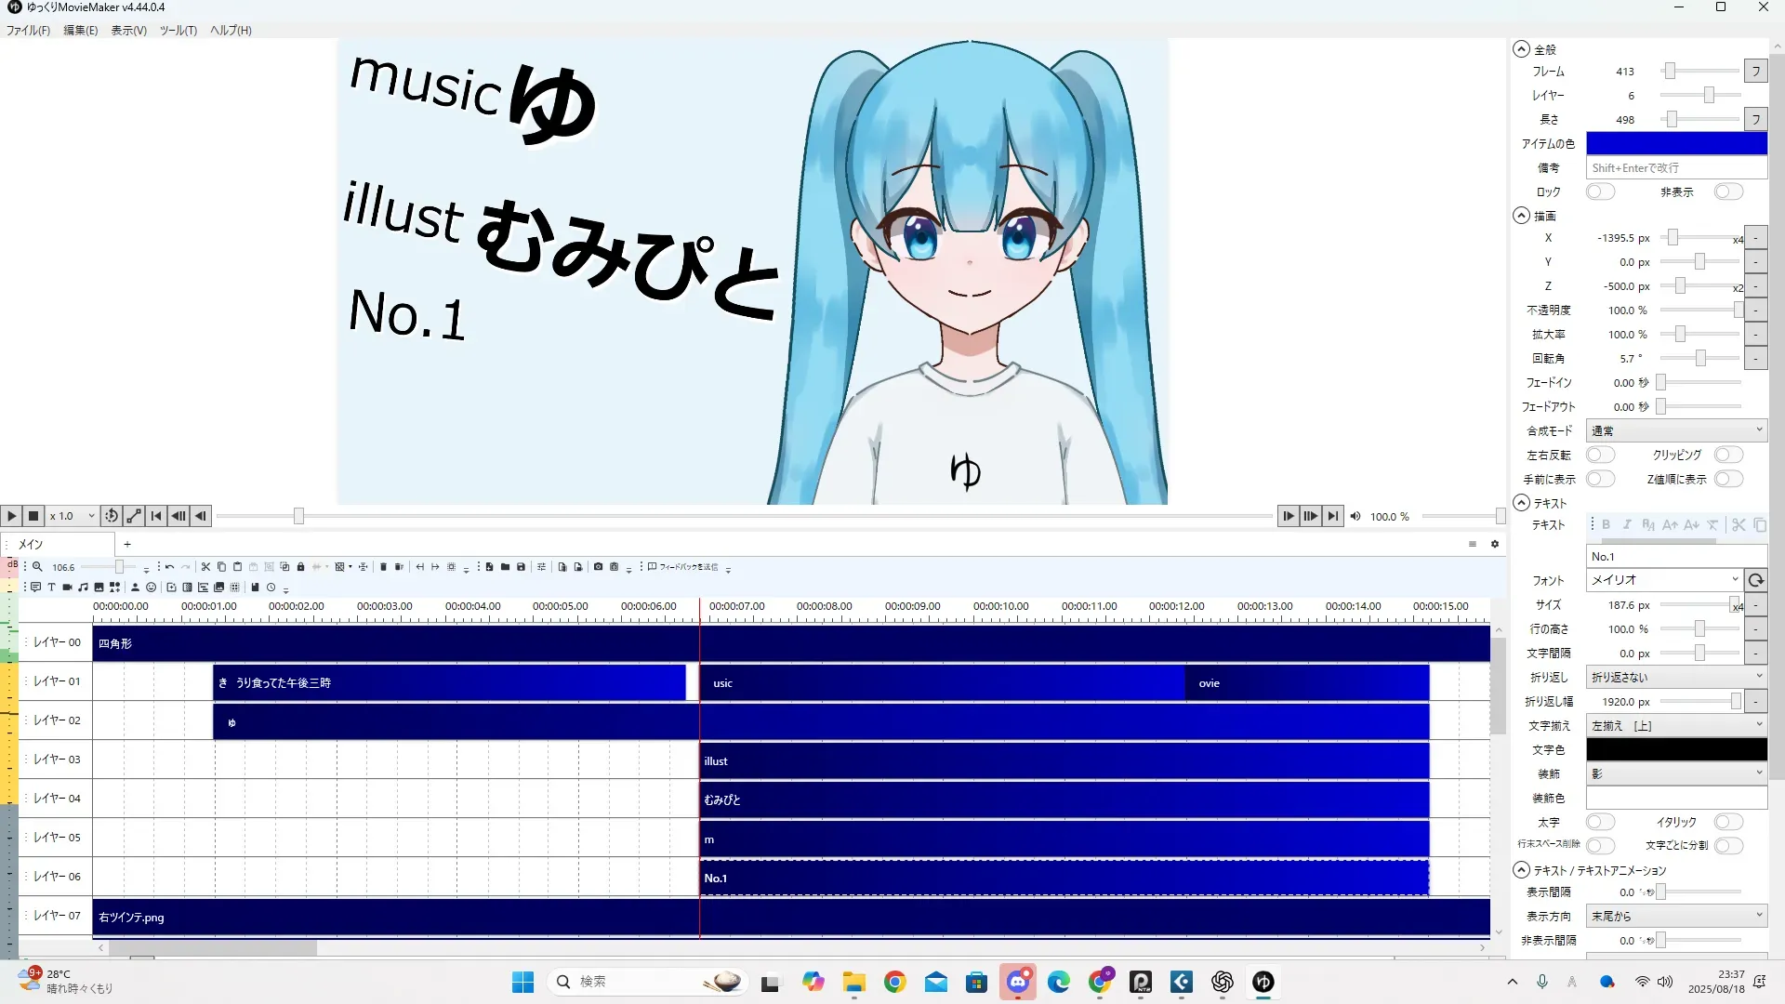
Task: Open the 合成モード dropdown
Action: click(1675, 430)
